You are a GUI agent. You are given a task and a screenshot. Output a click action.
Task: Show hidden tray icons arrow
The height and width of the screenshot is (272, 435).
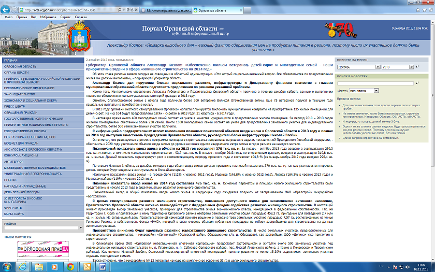tap(388, 267)
